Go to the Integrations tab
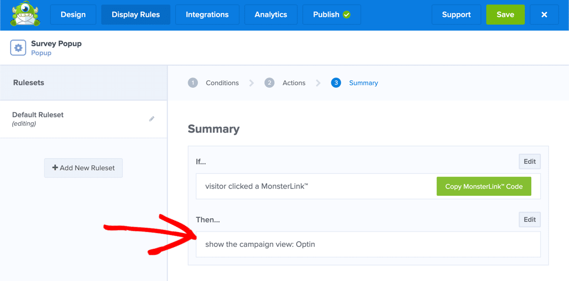The height and width of the screenshot is (281, 569). pos(207,14)
